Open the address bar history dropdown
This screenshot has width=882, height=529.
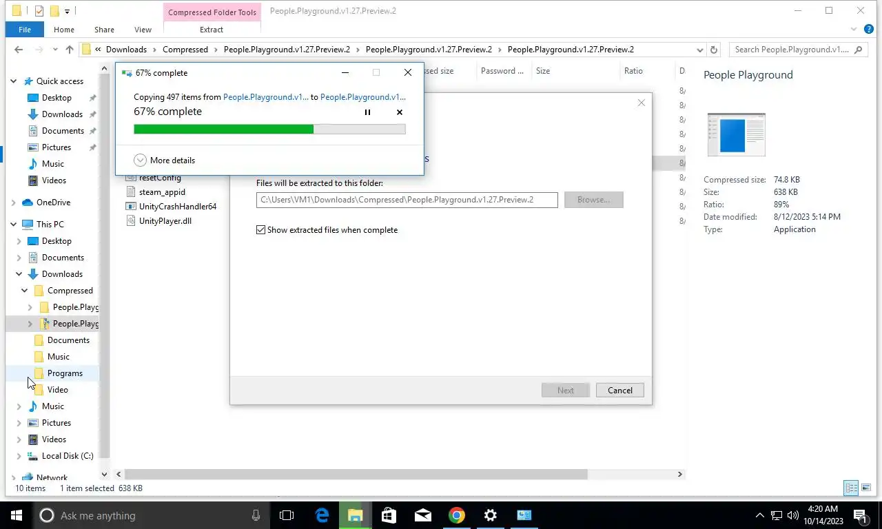(x=700, y=50)
